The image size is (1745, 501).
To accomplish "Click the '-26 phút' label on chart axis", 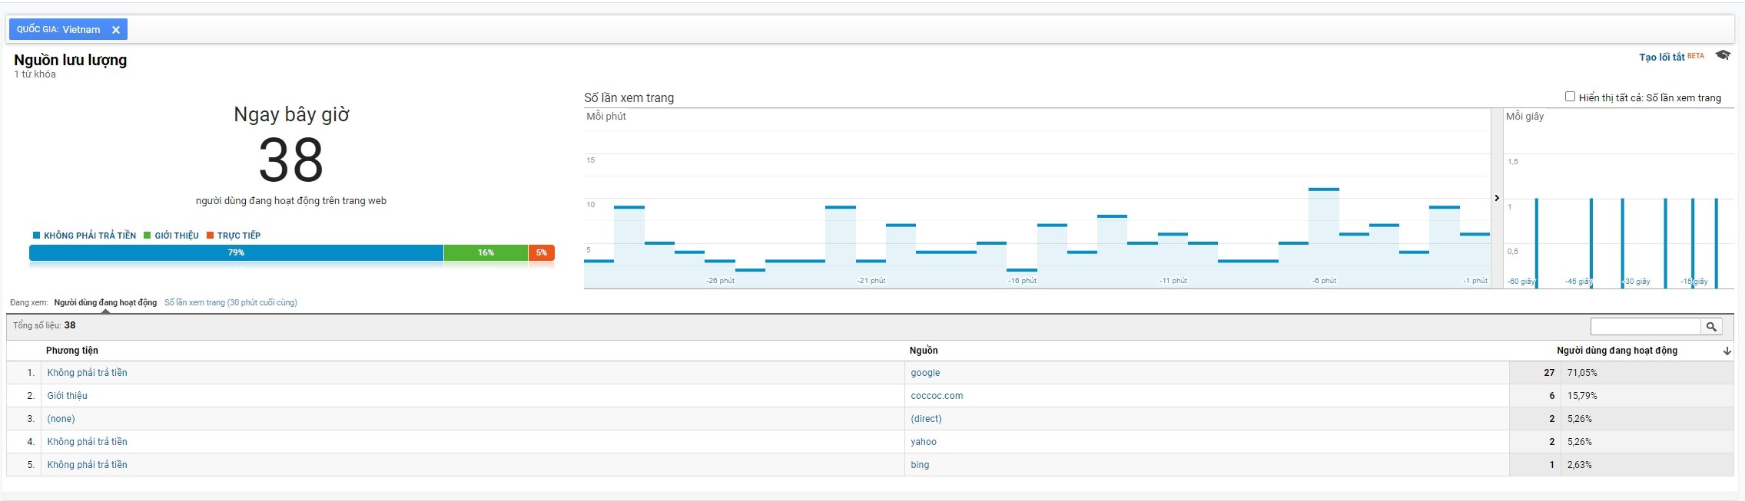I will (x=720, y=281).
